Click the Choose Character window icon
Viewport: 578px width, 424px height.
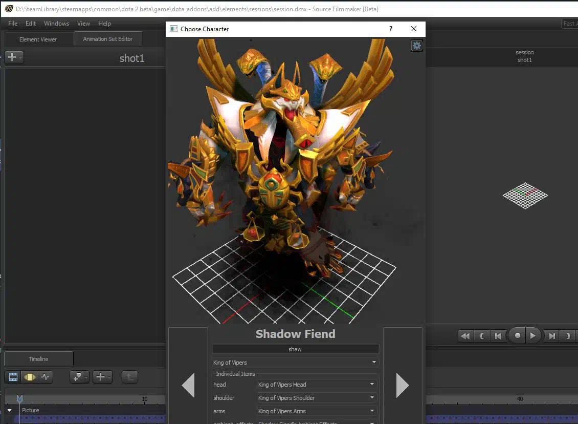[x=173, y=29]
